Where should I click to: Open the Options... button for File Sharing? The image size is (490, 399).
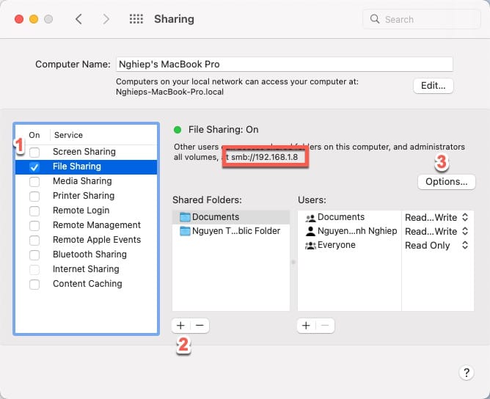pyautogui.click(x=446, y=182)
